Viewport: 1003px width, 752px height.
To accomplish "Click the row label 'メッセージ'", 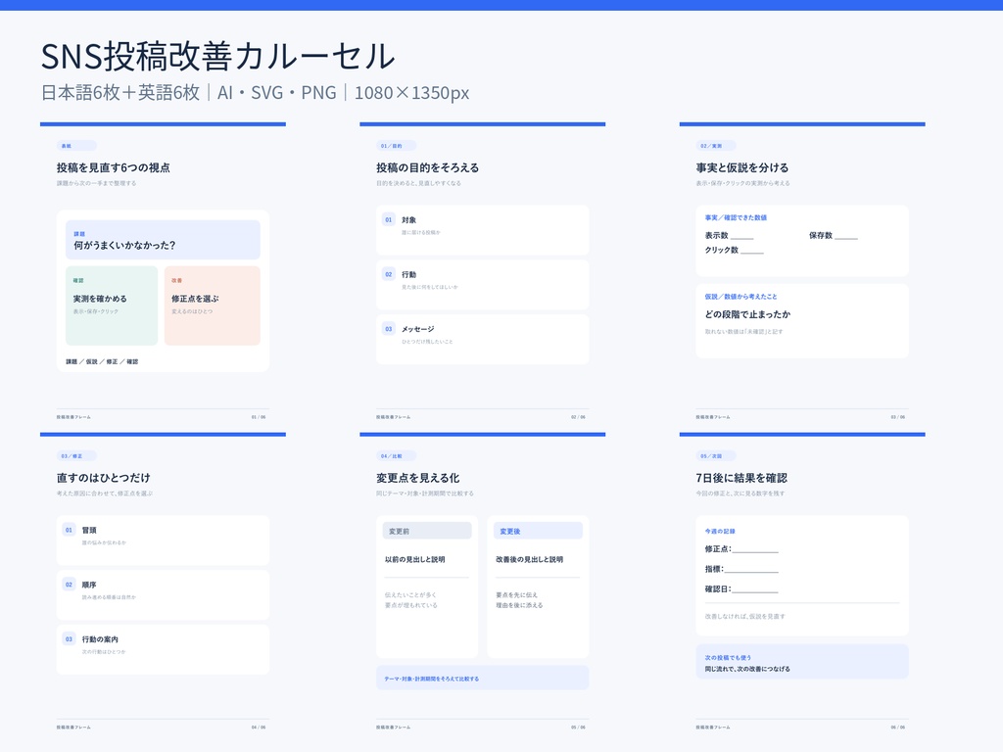I will click(x=417, y=329).
